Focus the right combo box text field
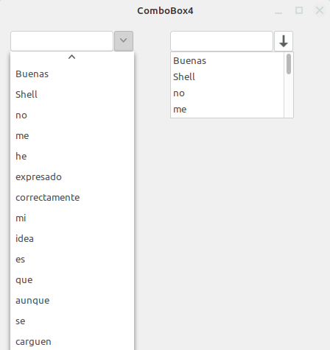This screenshot has width=330, height=350. 222,41
